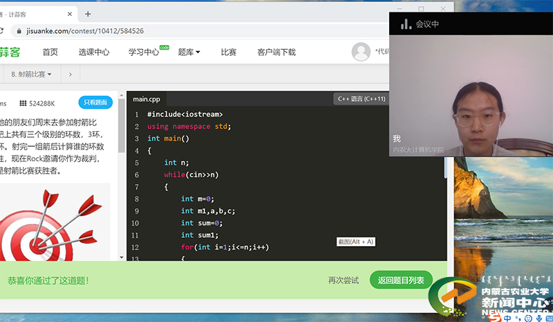Click scrollbar up arrow of problem panel
The width and height of the screenshot is (553, 322).
(x=122, y=95)
